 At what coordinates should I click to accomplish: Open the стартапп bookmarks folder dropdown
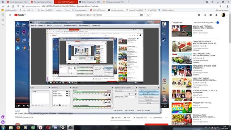coord(60,10)
